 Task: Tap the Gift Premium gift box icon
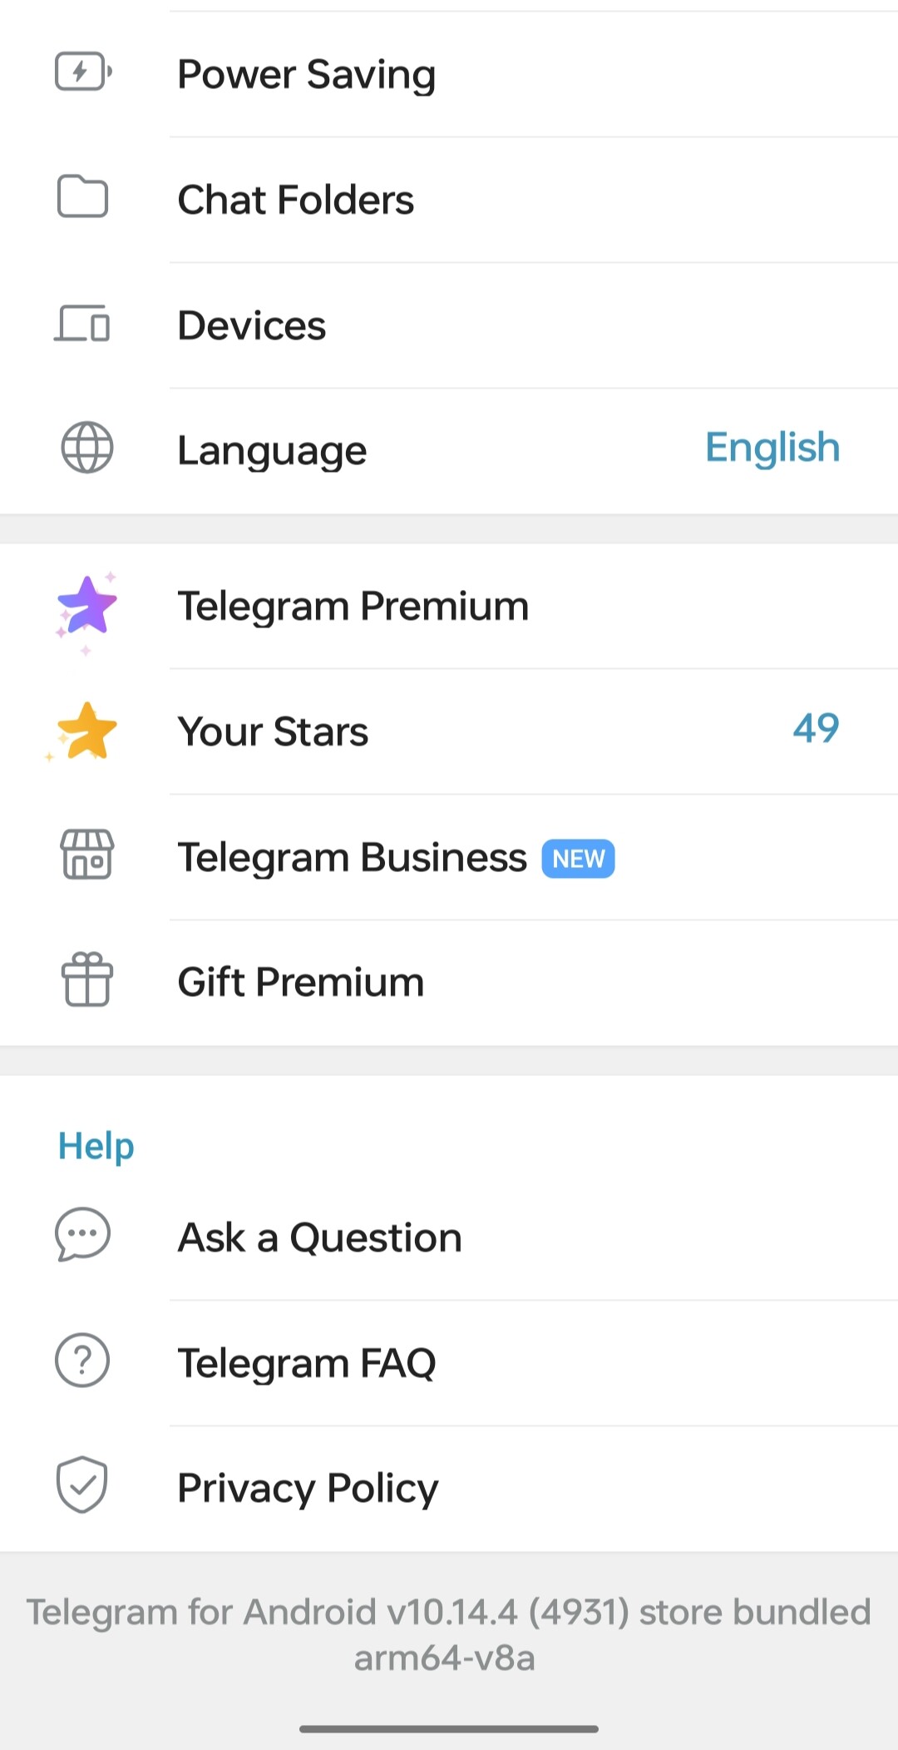(86, 979)
